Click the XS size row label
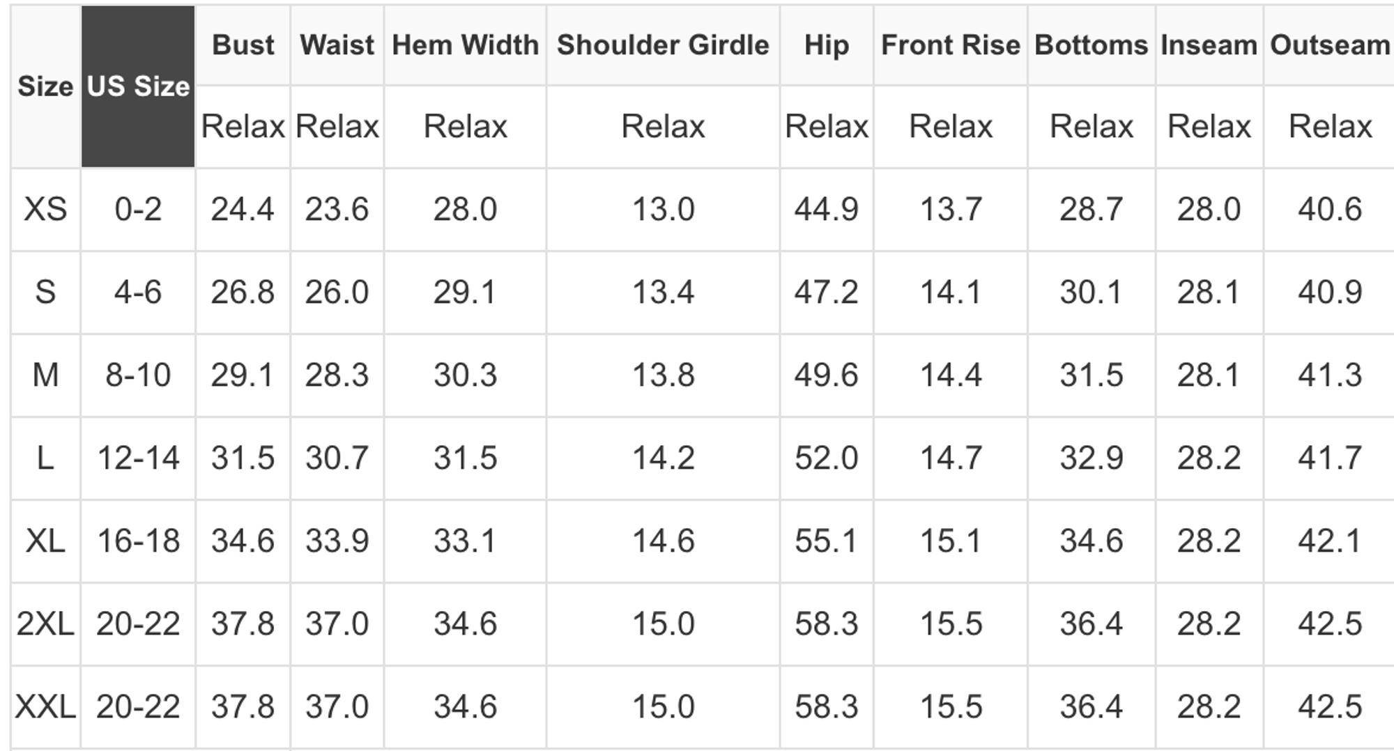1394x751 pixels. click(x=45, y=209)
